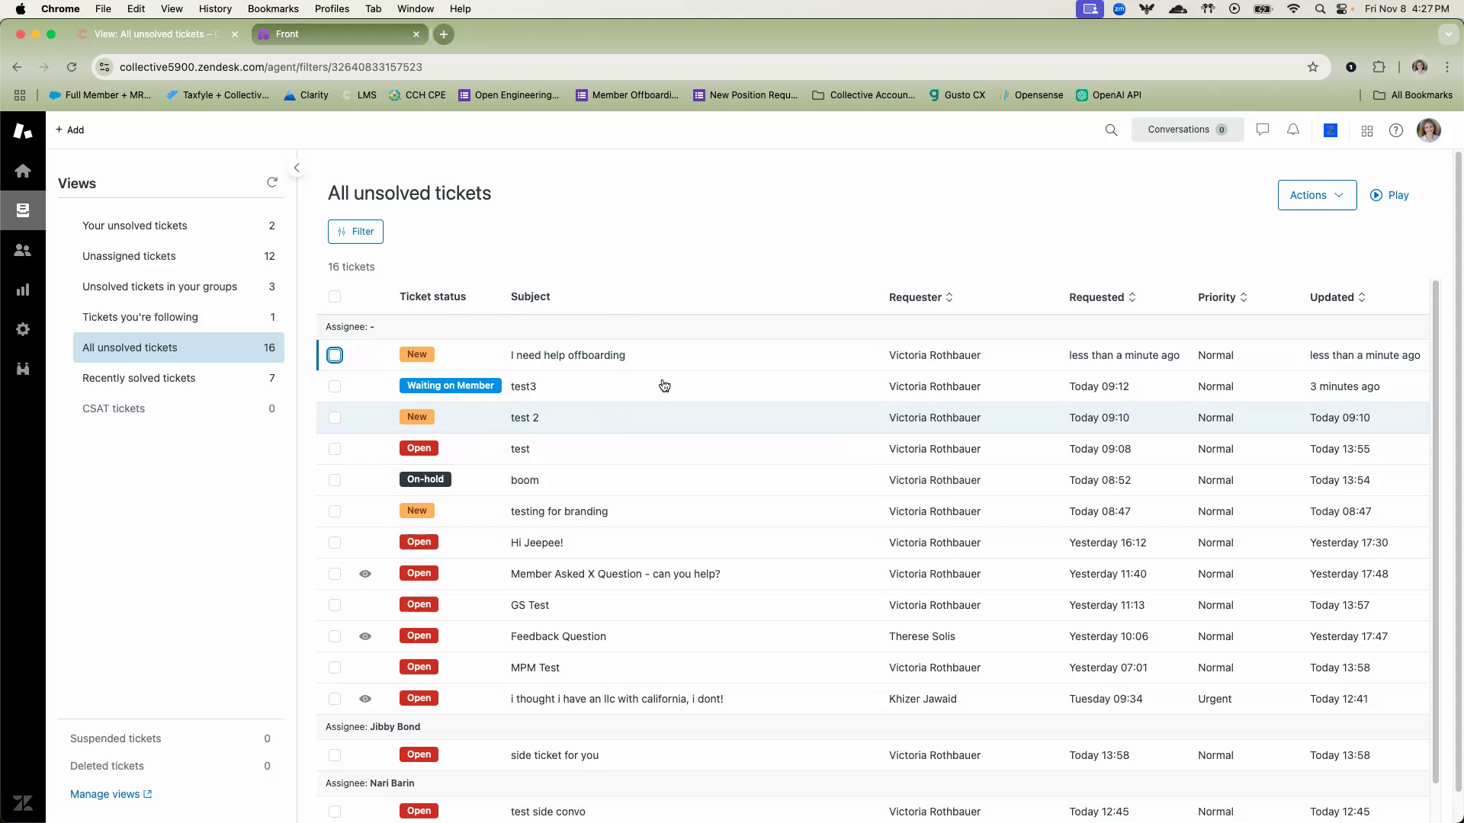Open the Customers icon in left sidebar
The image size is (1464, 823).
pos(23,250)
